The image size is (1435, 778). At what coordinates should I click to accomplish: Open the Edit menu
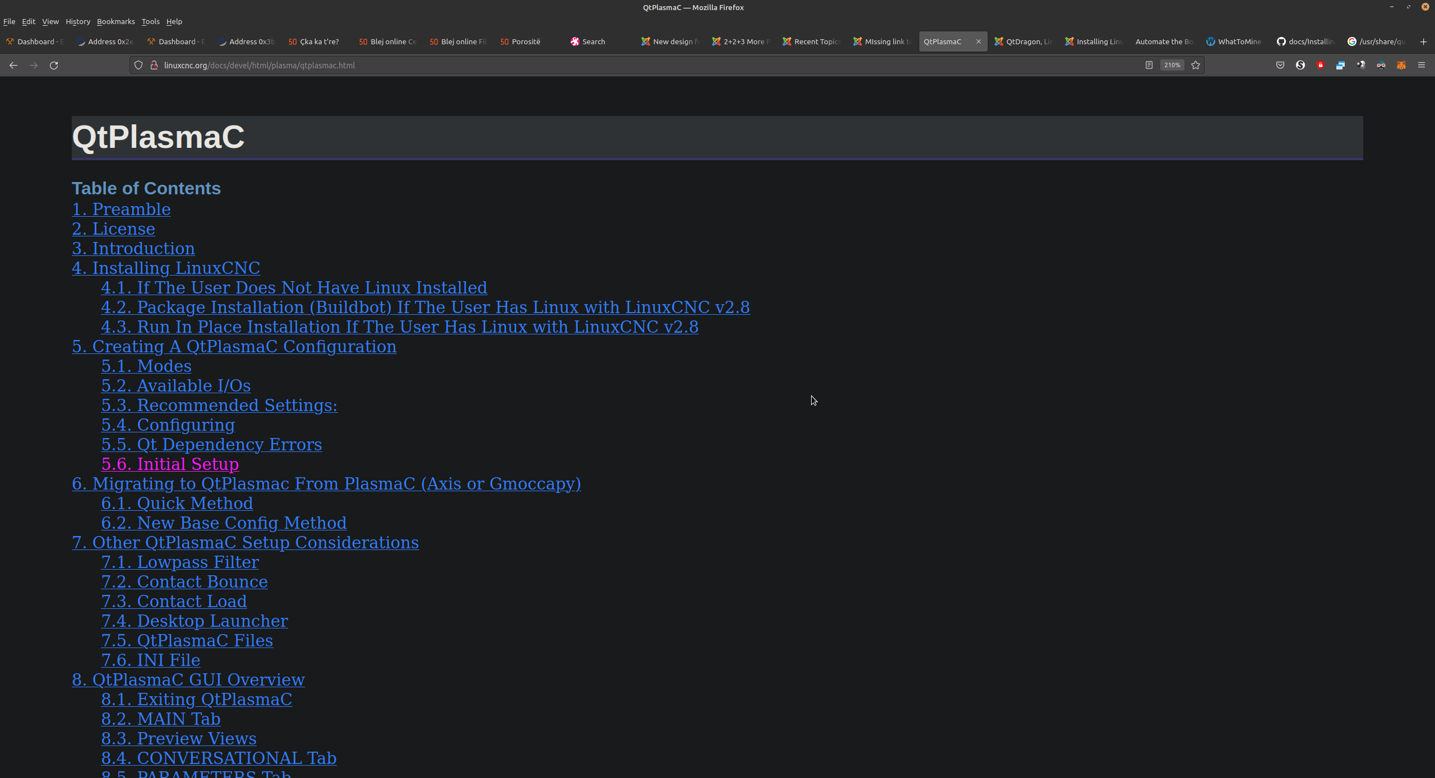[x=29, y=21]
